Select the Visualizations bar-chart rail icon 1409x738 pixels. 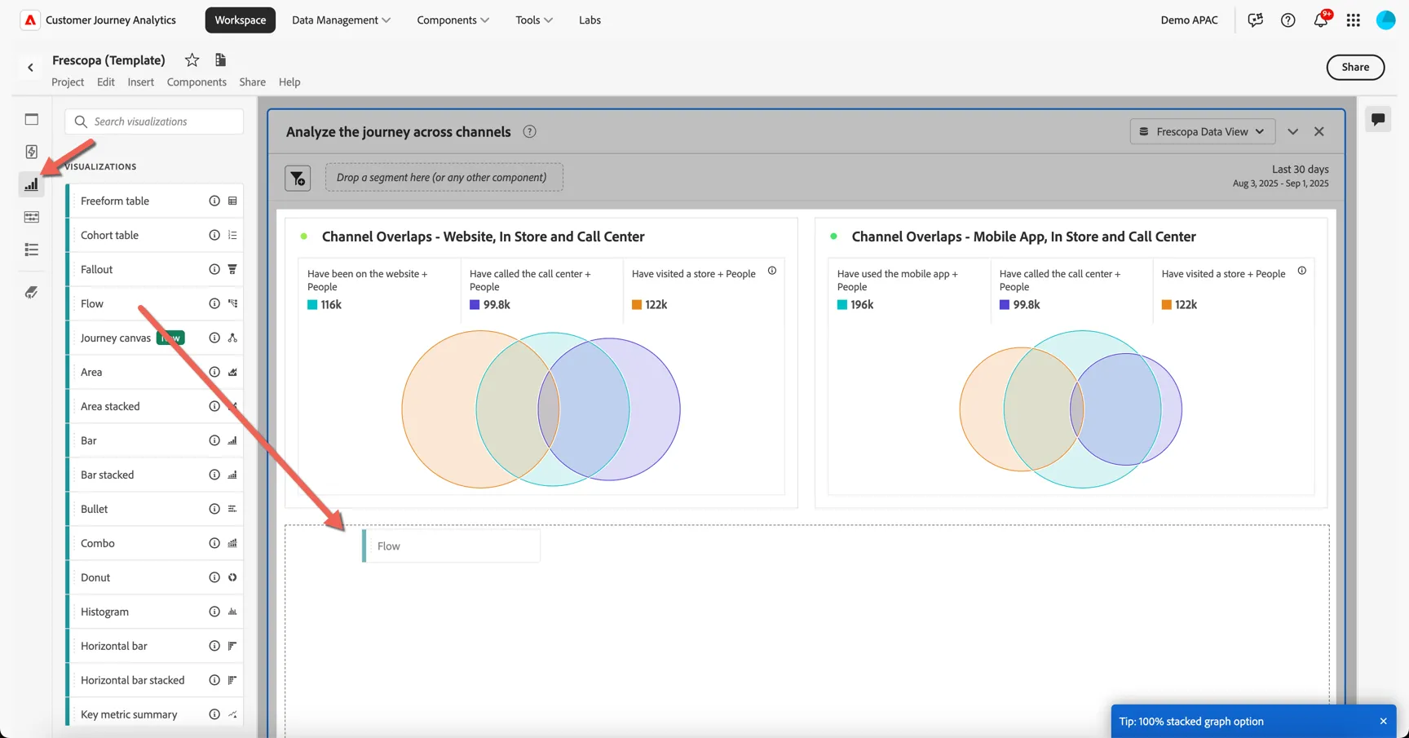coord(31,184)
